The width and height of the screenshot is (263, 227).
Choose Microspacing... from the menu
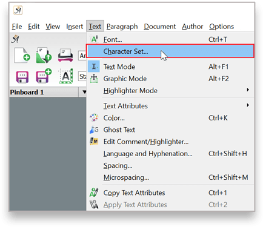[170, 177]
